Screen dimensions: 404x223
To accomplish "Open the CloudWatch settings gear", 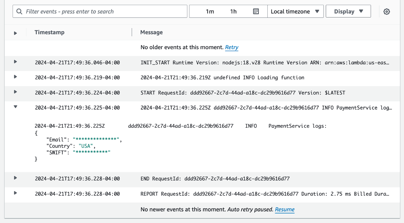I will click(x=387, y=11).
